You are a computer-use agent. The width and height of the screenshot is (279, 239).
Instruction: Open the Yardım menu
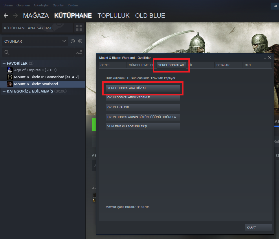pos(73,5)
